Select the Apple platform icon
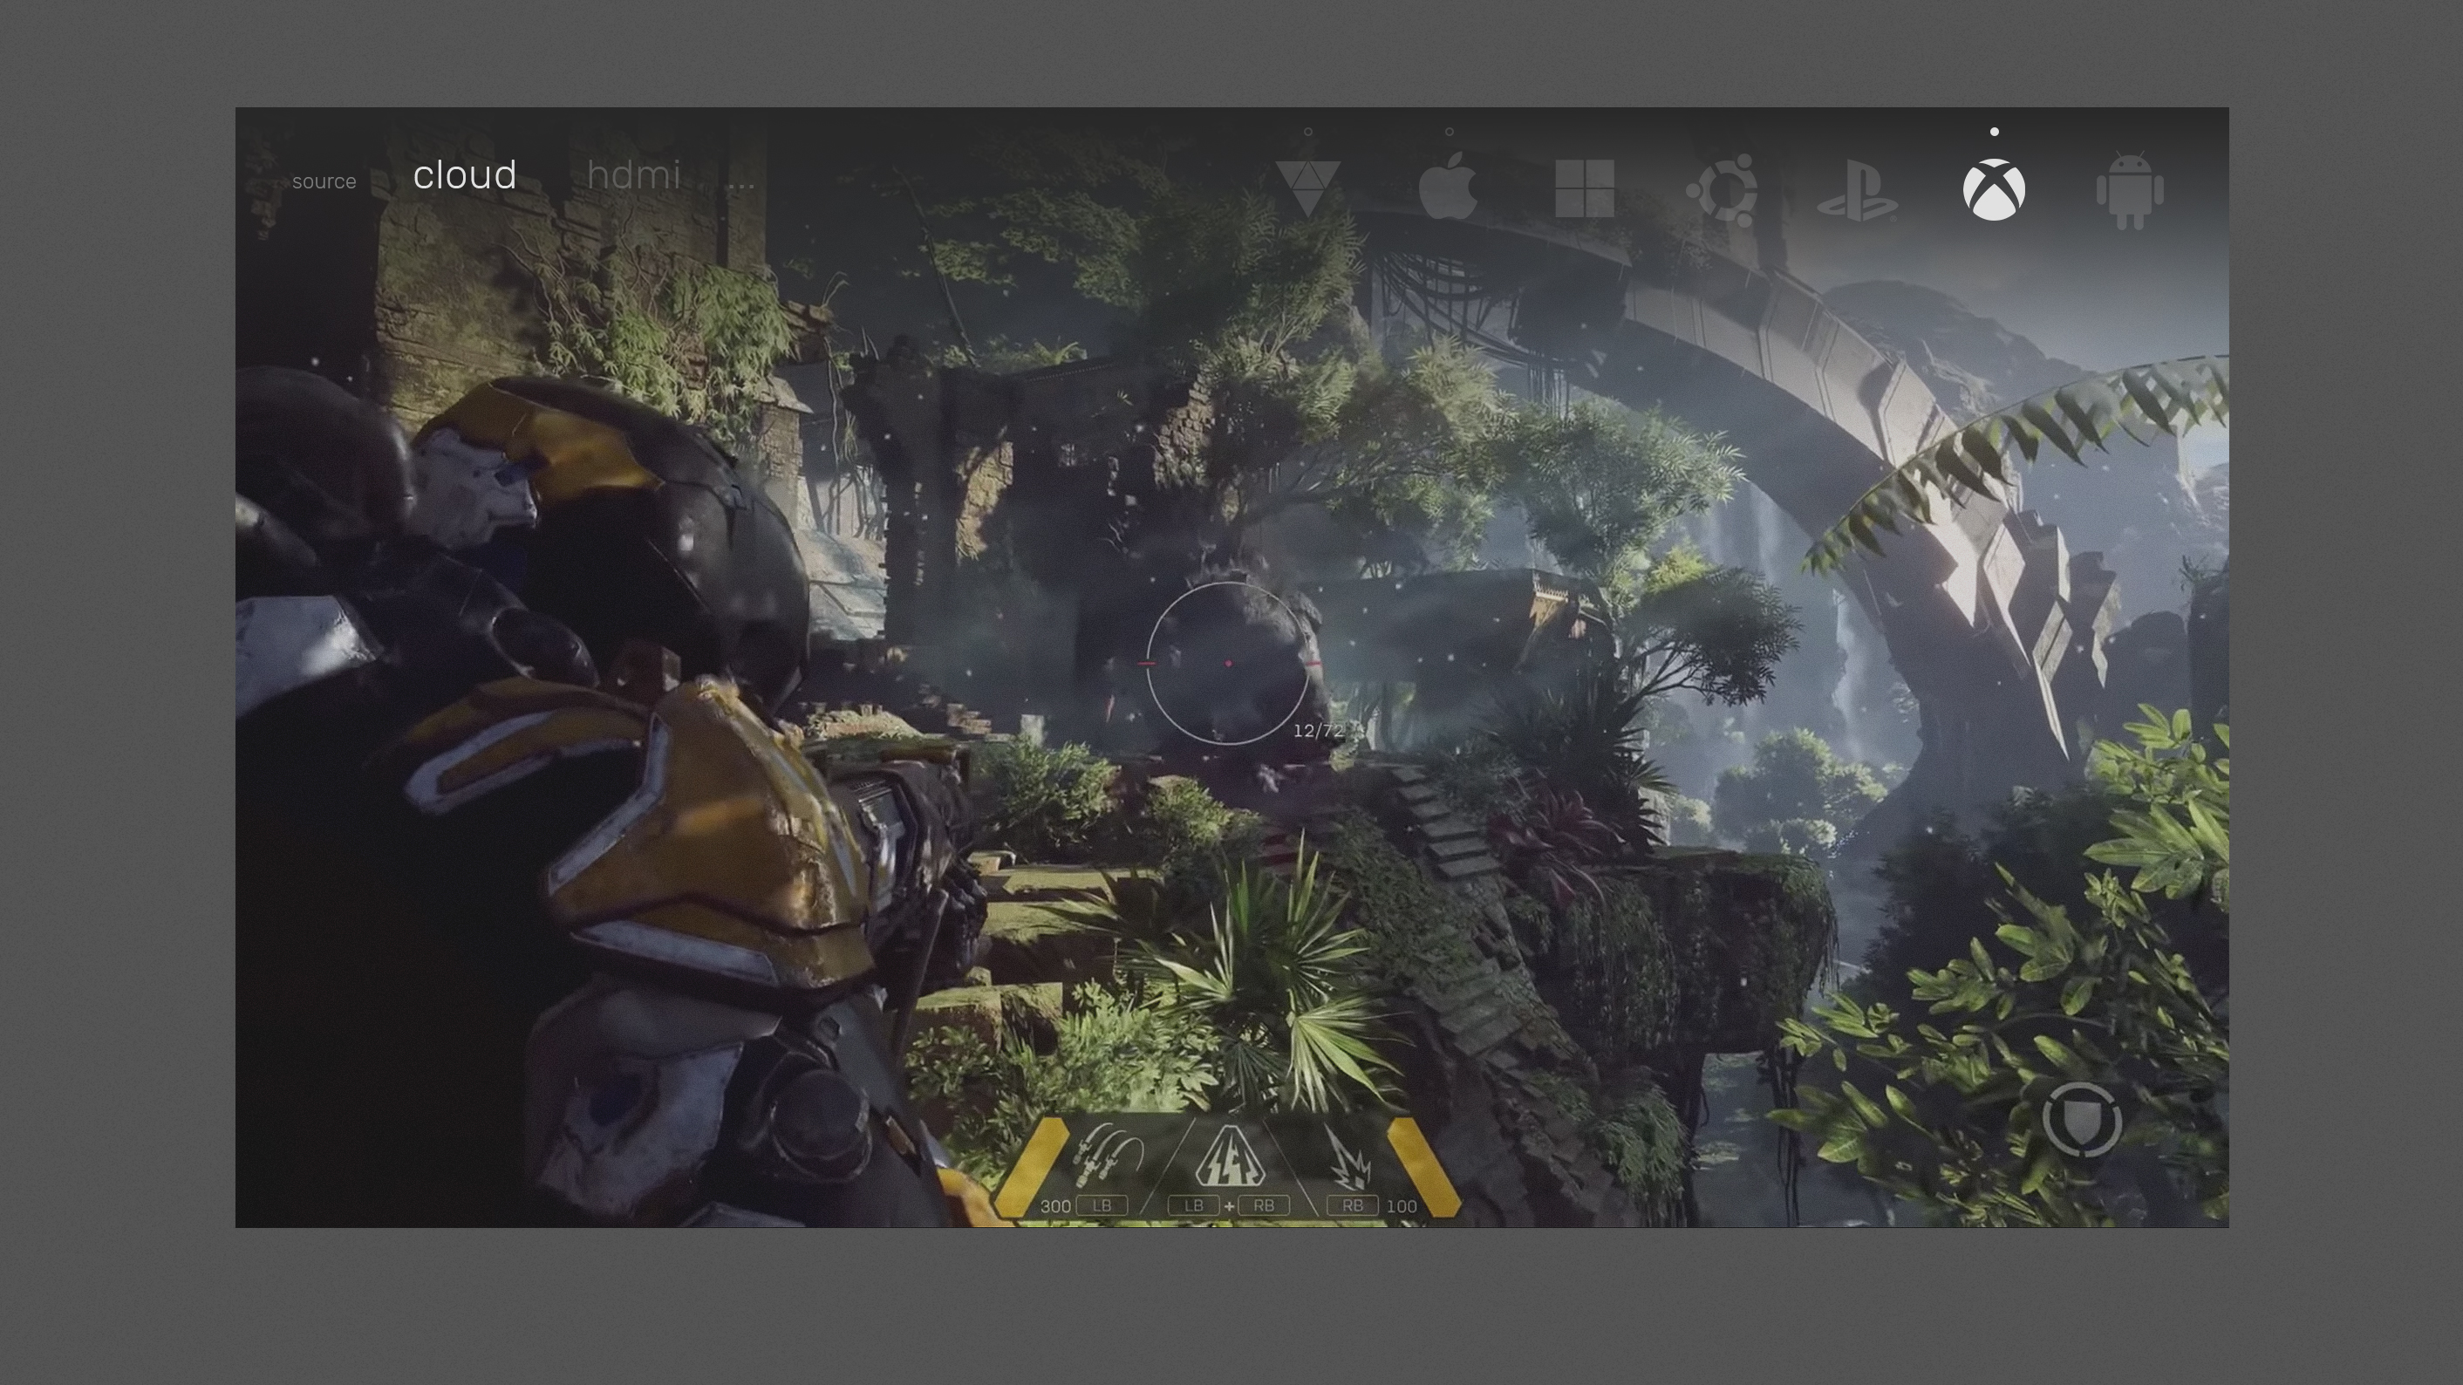 (1448, 186)
